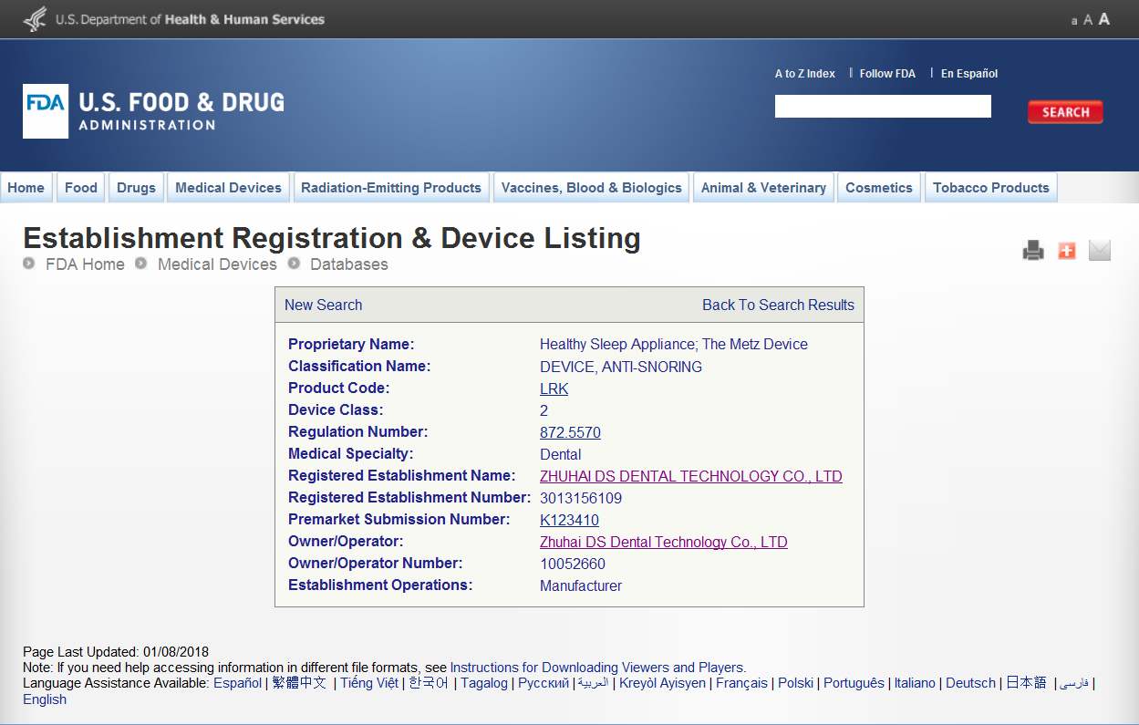Click the red plus share icon
Viewport: 1139px width, 725px height.
(x=1067, y=251)
